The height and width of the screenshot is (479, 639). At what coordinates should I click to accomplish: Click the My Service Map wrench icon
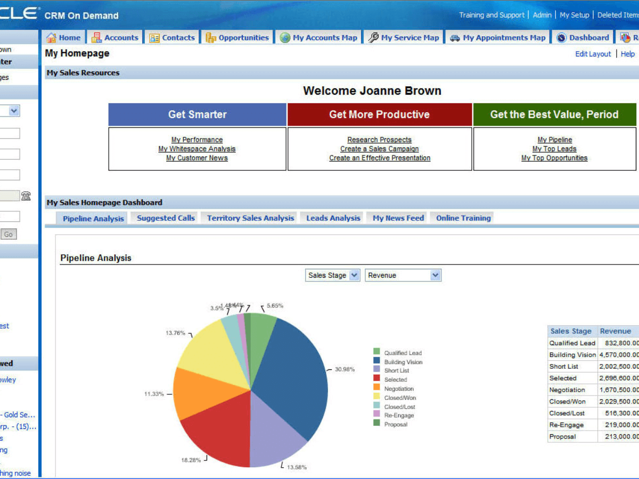click(373, 38)
